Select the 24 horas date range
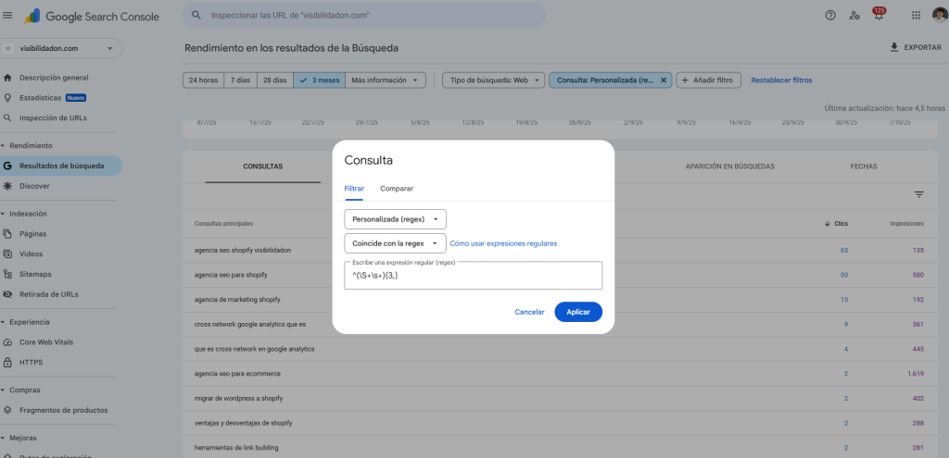The width and height of the screenshot is (949, 458). [203, 80]
